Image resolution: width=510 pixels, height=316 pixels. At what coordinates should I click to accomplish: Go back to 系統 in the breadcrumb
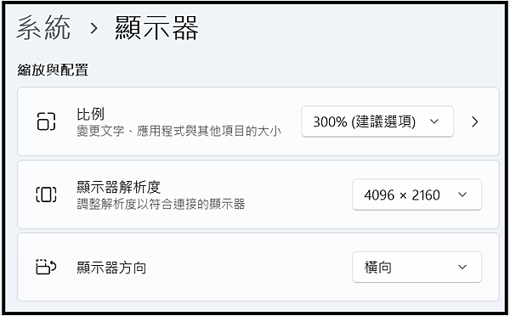pos(43,28)
